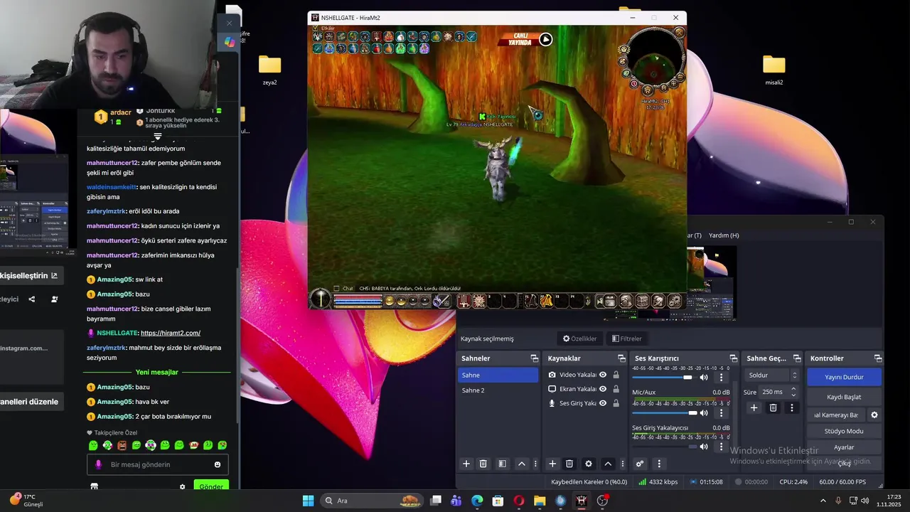Open the misali2 desktop folder

tap(773, 70)
